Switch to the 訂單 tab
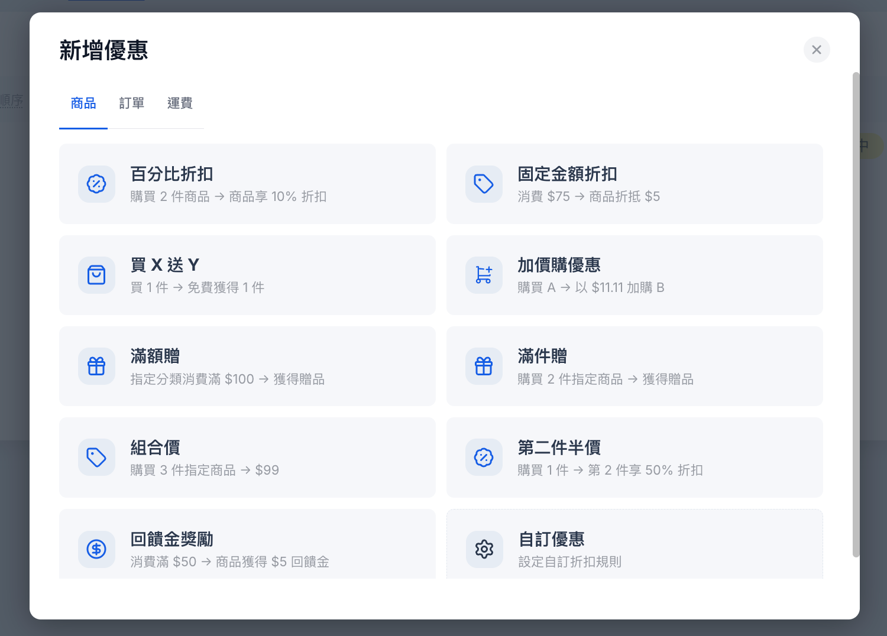Image resolution: width=887 pixels, height=636 pixels. (x=132, y=103)
